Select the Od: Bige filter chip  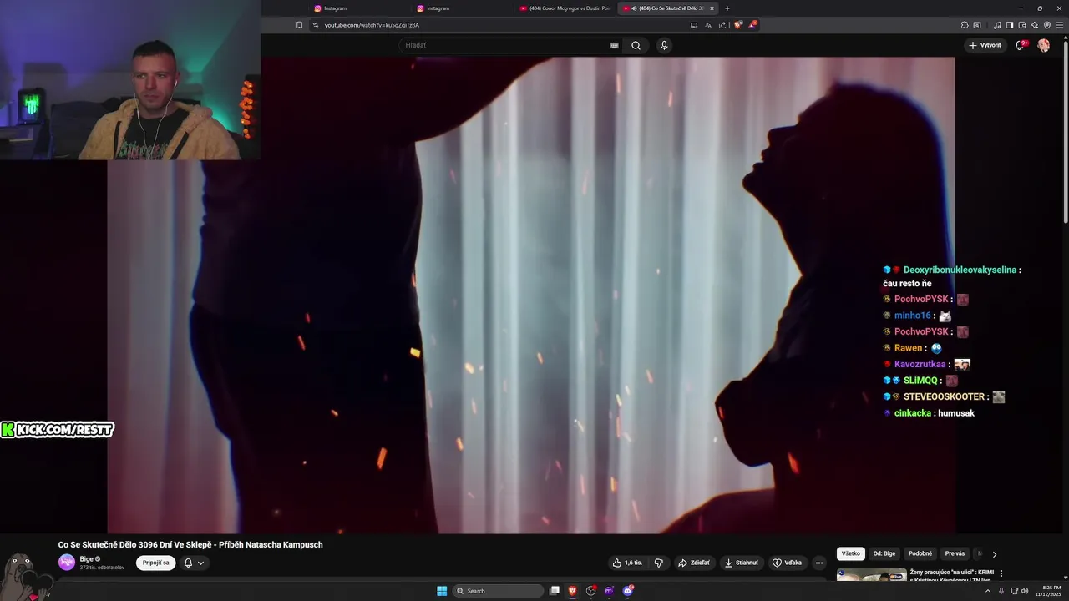pos(884,553)
